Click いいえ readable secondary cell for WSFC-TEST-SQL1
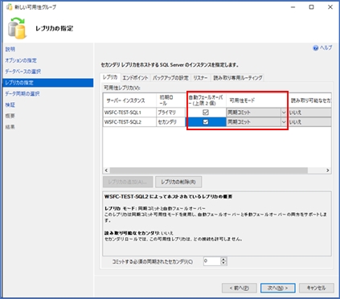Image resolution: width=340 pixels, height=299 pixels. [309, 113]
